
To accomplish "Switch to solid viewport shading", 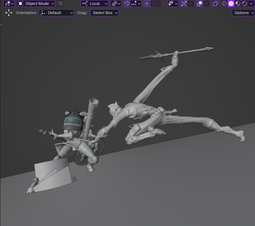I will (231, 4).
